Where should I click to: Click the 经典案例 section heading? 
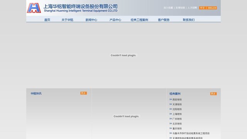pos(175,94)
